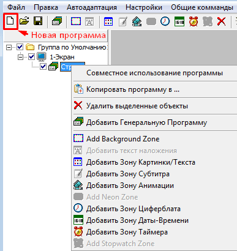237x251 pixels.
Task: Open file with the folder toolbar icon
Action: (x=24, y=21)
